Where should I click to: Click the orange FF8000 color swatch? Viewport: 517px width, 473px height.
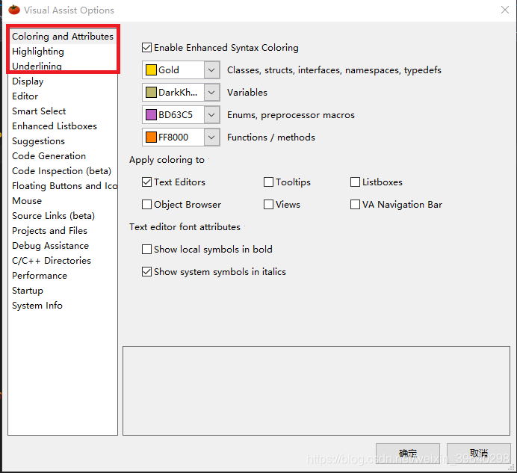151,137
